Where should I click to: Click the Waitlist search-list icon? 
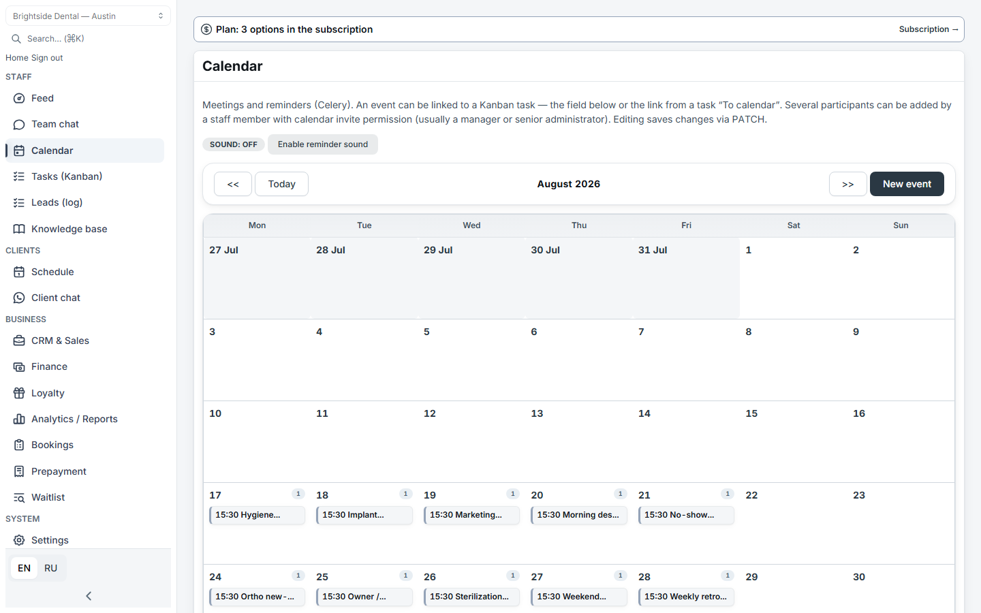tap(19, 497)
